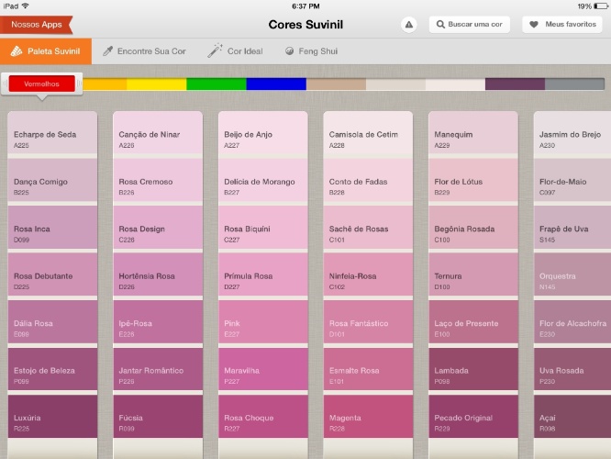The image size is (611, 459).
Task: Pick Rosa Debutante D225 color
Action: [52, 274]
